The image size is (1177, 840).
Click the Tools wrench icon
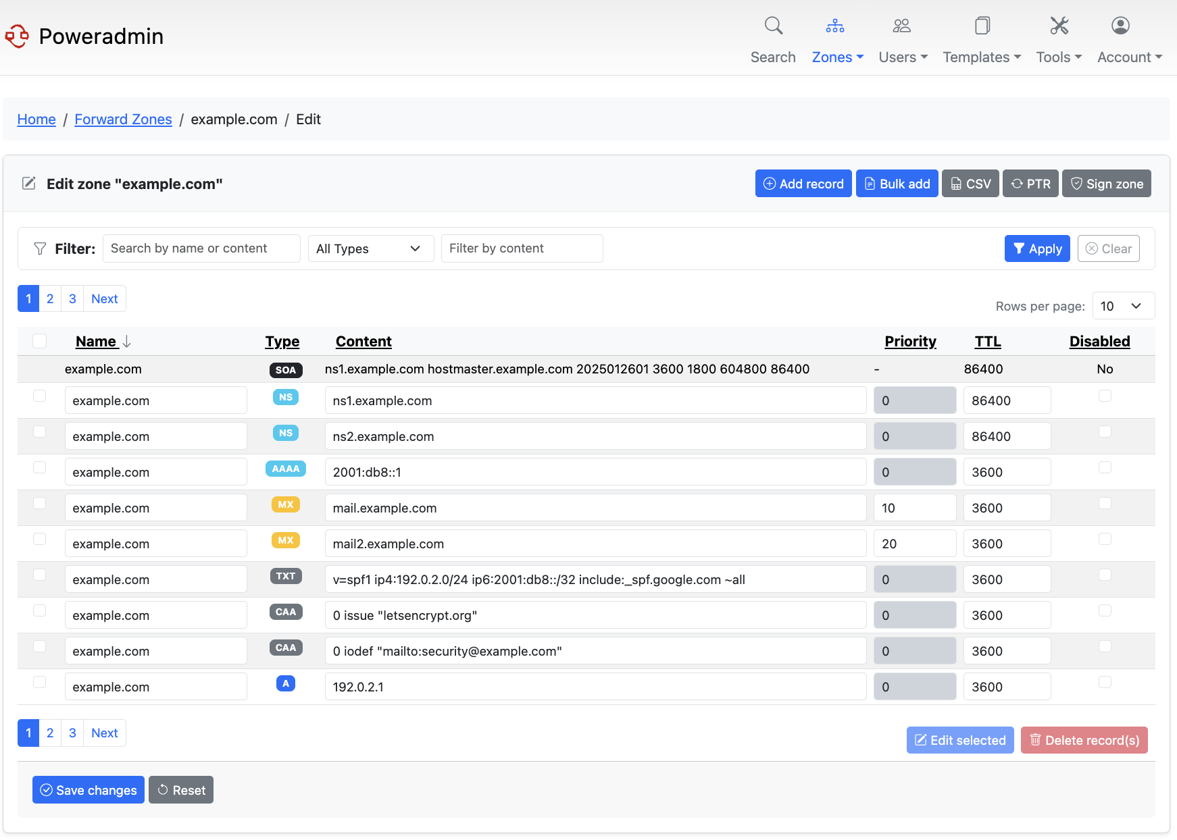pyautogui.click(x=1058, y=25)
